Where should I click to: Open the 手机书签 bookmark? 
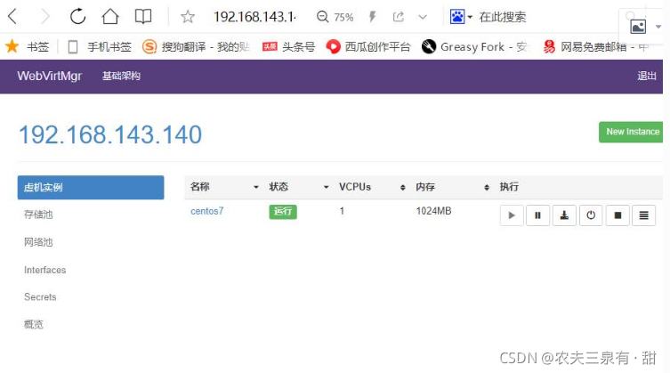coord(100,46)
